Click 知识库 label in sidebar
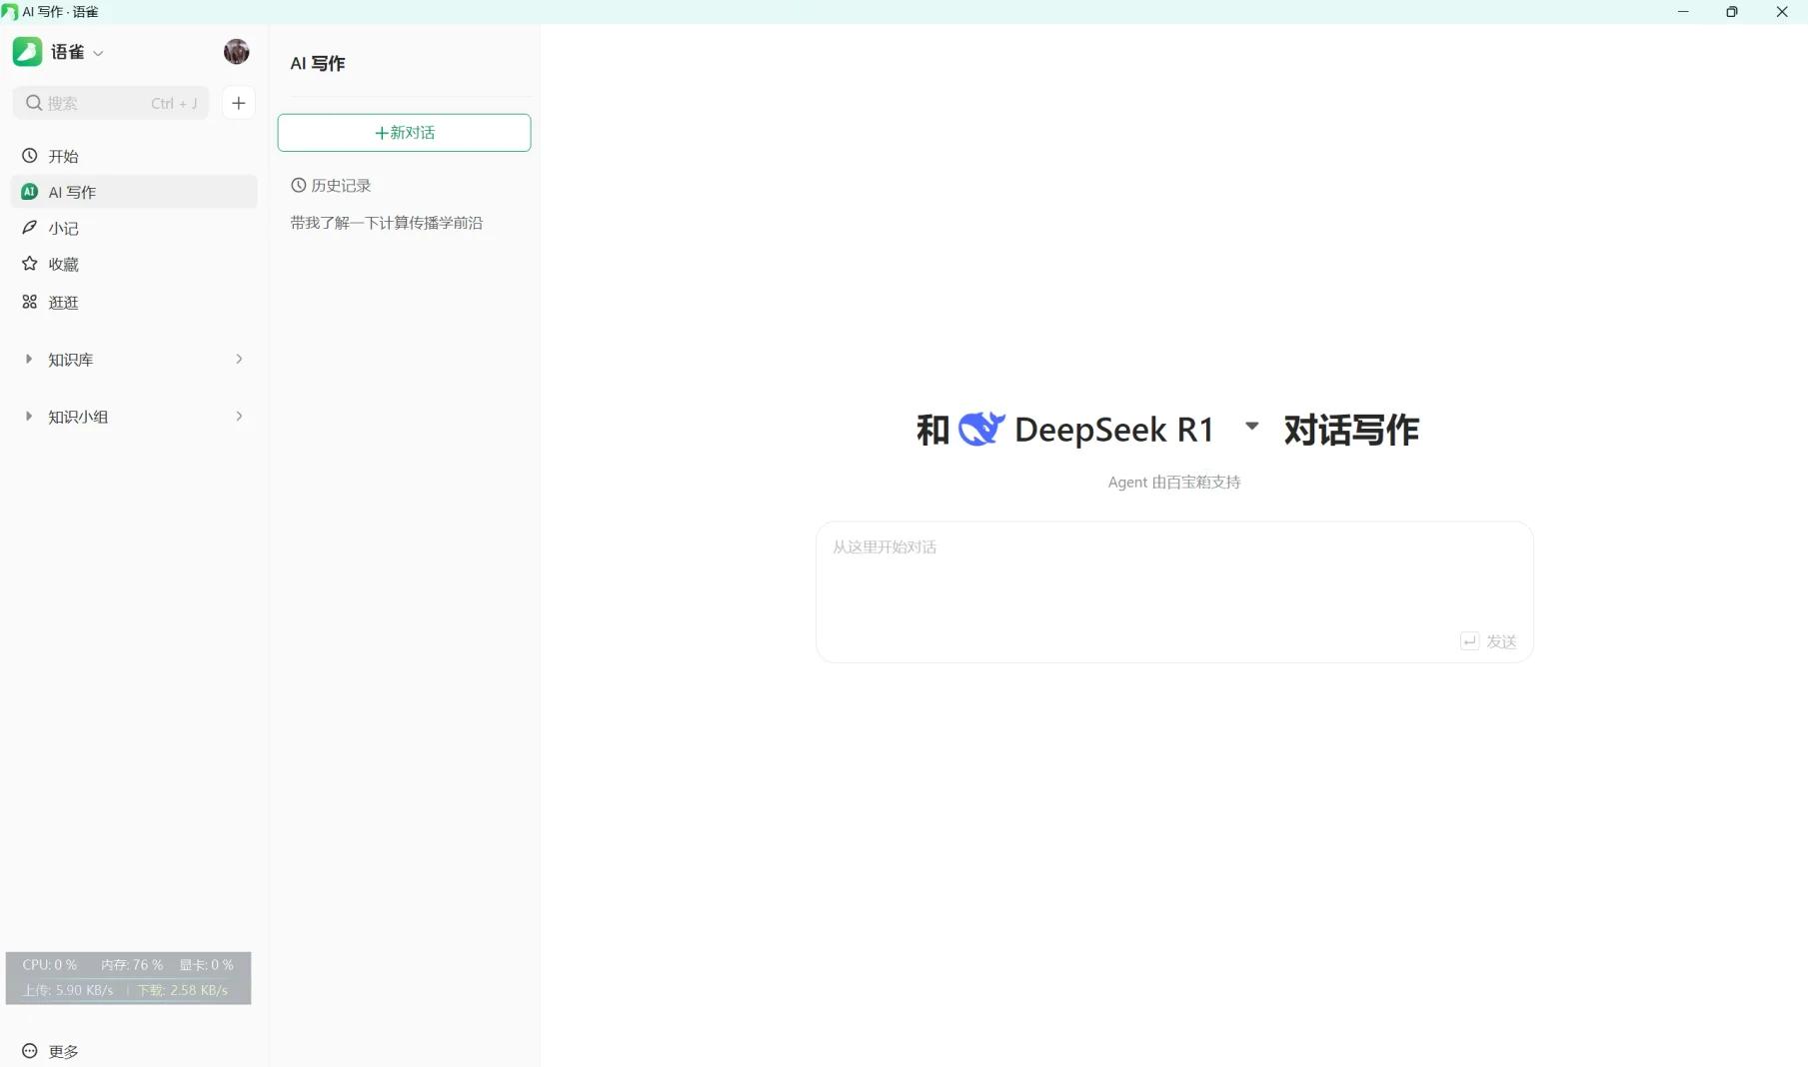The height and width of the screenshot is (1067, 1808). (x=71, y=360)
